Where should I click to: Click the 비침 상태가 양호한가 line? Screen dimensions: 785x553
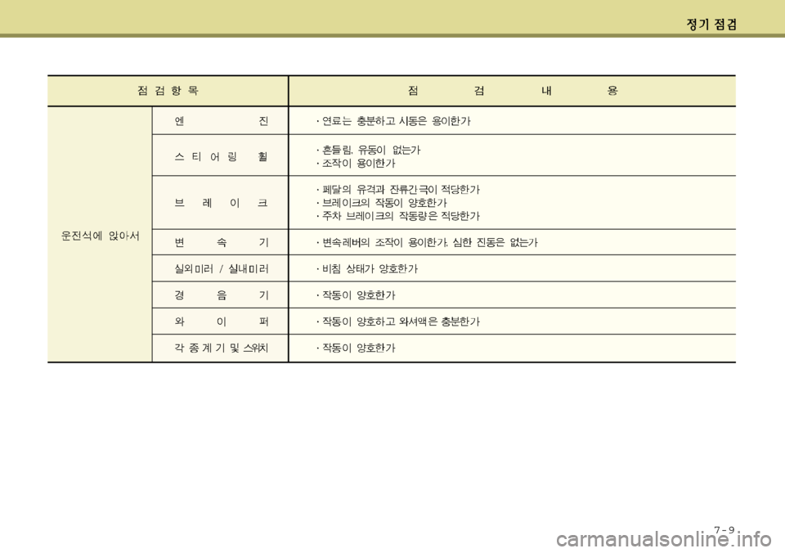coord(367,268)
